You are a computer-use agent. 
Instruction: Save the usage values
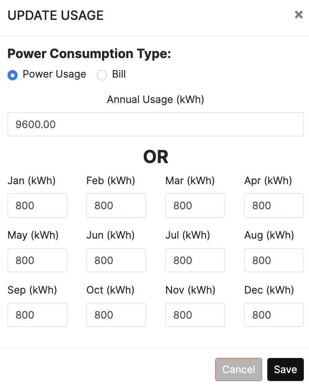pyautogui.click(x=286, y=370)
